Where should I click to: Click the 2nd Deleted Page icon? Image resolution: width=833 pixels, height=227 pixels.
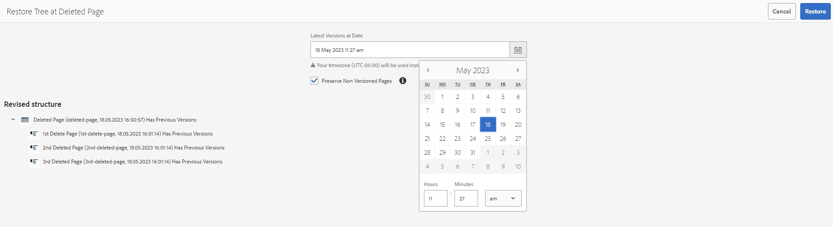[x=34, y=148]
